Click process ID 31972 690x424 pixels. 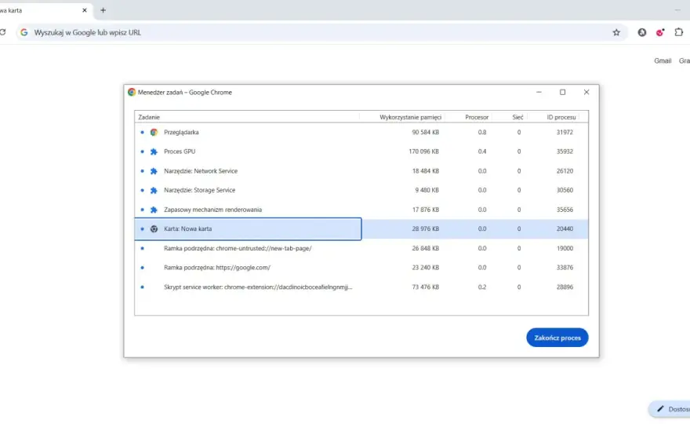(565, 132)
